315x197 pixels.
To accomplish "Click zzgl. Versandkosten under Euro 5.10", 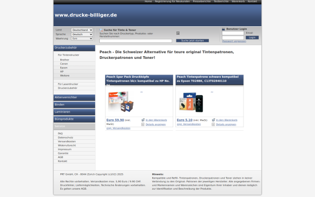I will point(188,124).
